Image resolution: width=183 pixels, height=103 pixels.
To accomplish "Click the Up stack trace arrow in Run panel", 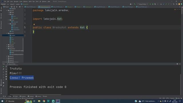I will (6, 67).
